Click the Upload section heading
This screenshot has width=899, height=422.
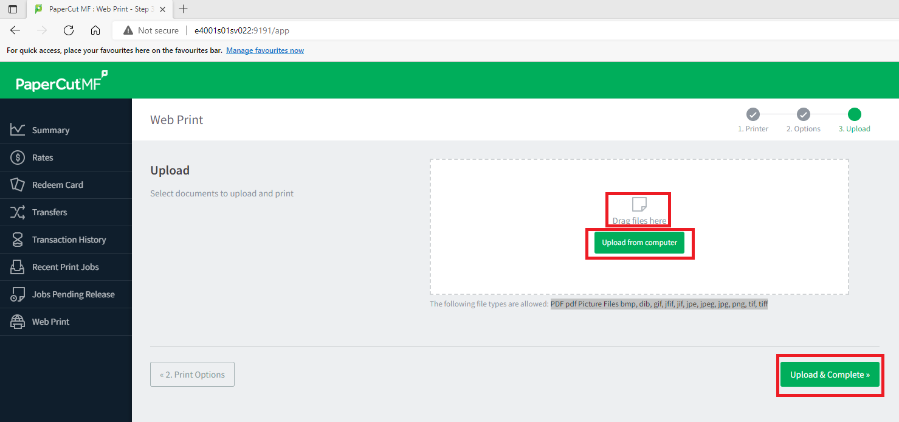[170, 170]
